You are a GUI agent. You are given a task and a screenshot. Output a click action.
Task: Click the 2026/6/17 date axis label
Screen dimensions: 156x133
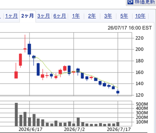point(31,129)
